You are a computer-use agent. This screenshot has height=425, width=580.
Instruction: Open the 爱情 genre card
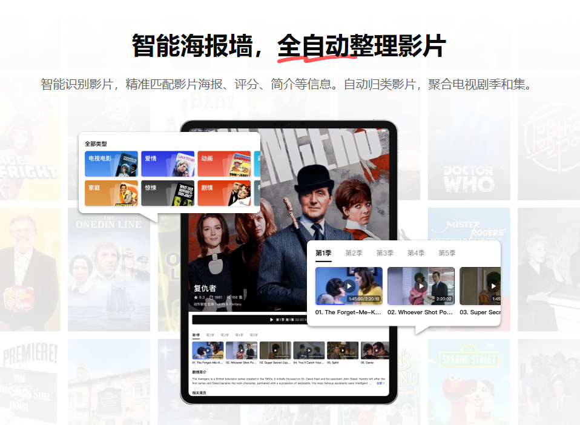click(168, 163)
